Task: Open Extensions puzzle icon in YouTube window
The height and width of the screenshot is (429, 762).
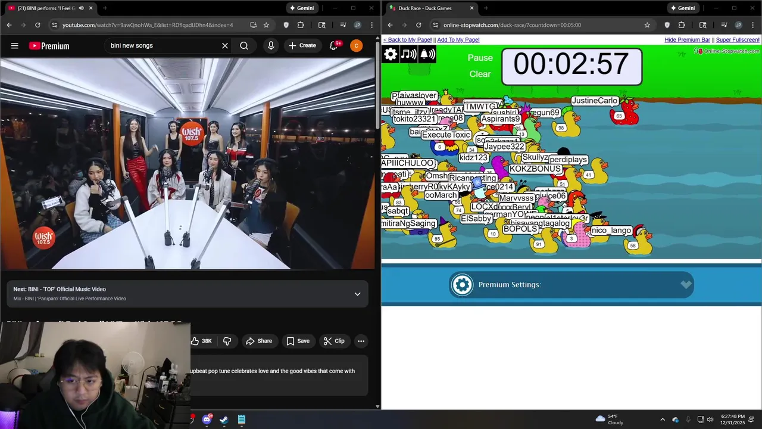Action: point(301,25)
